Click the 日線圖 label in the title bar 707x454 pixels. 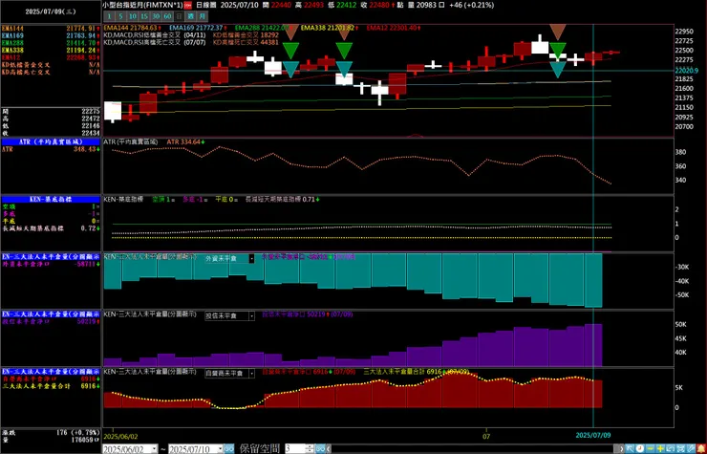click(206, 5)
